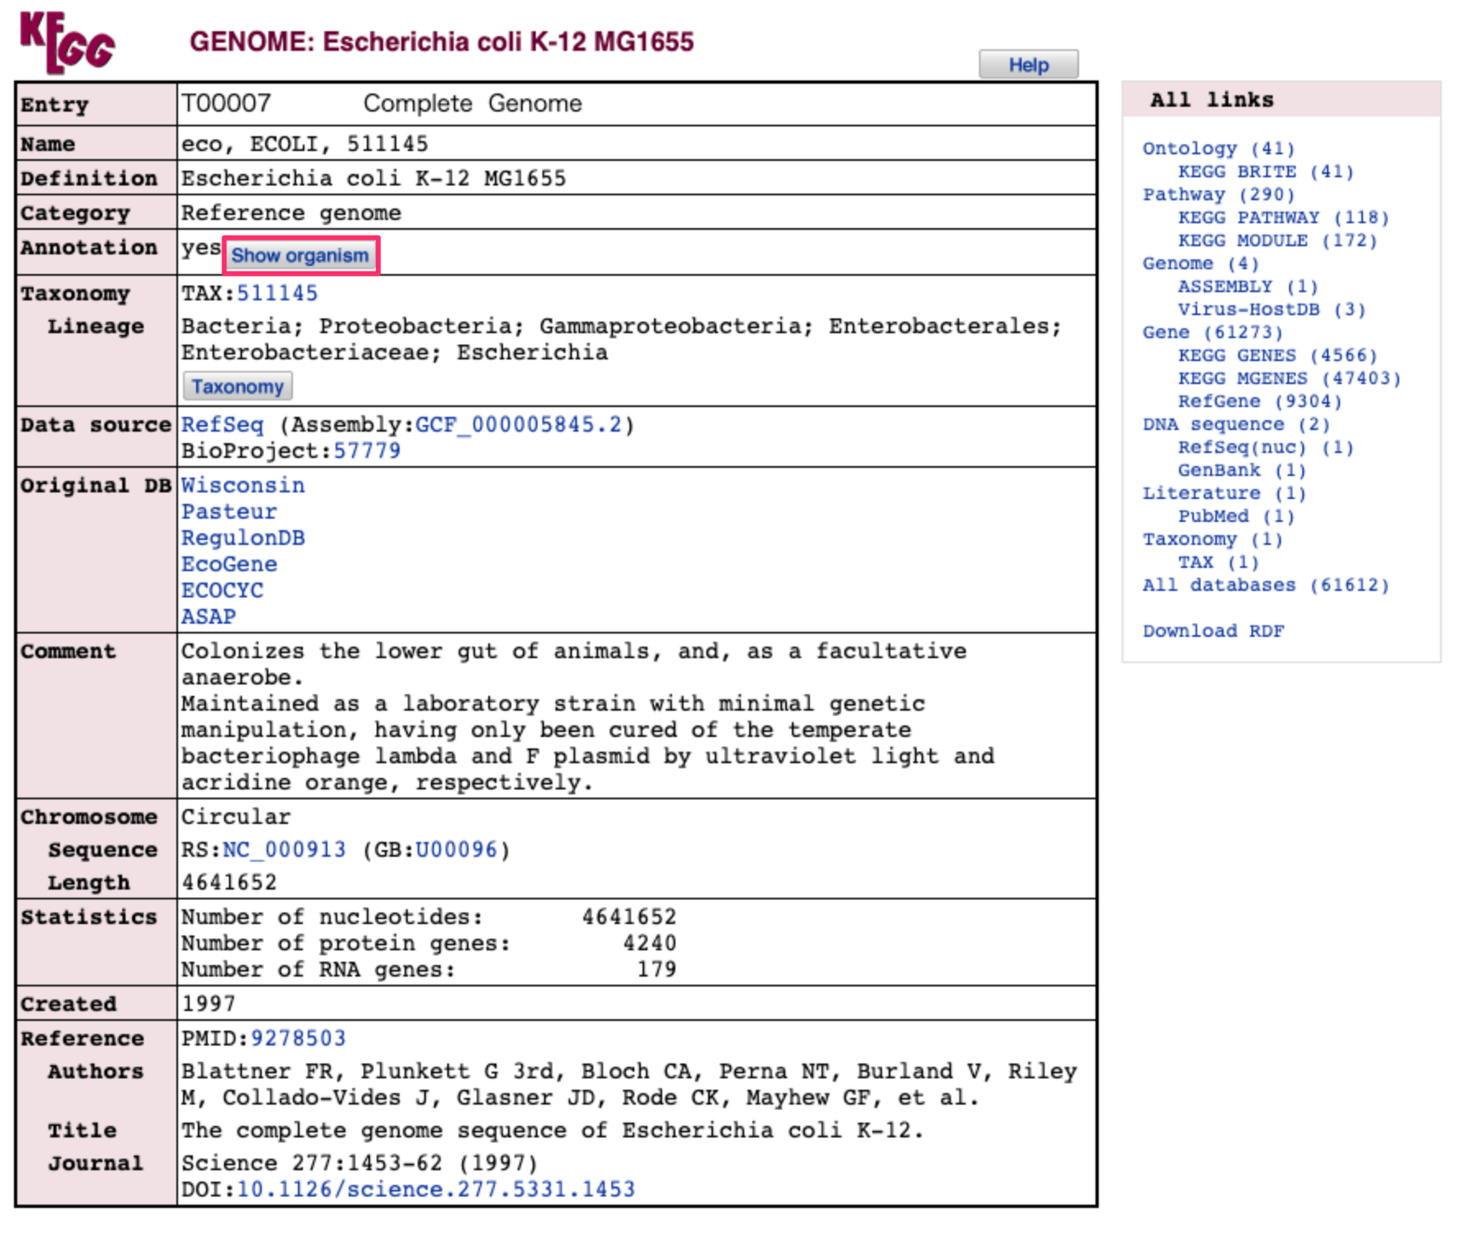Open RefGene (9304) link
The image size is (1459, 1249).
pos(1260,401)
